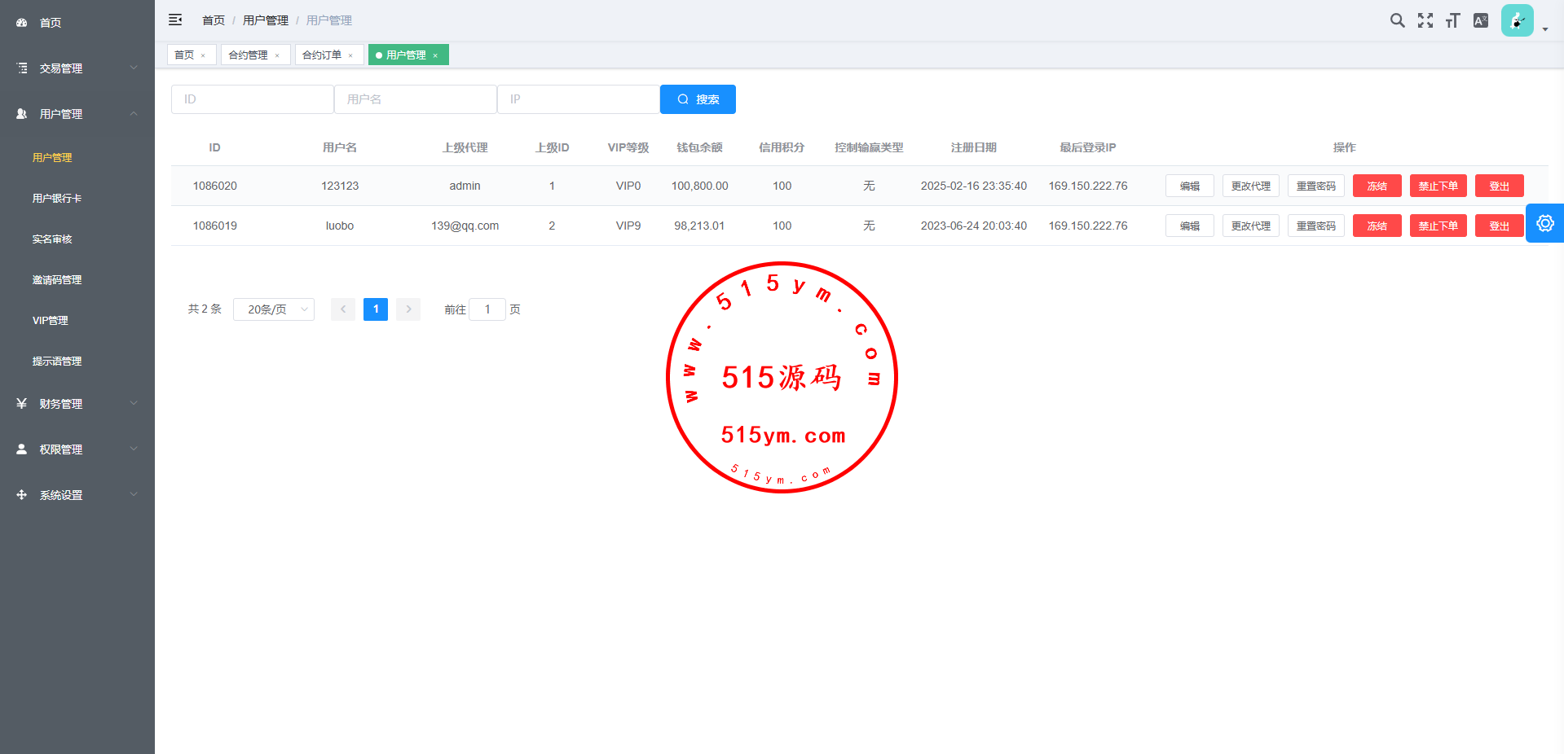Viewport: 1564px width, 754px height.
Task: Expand the 财务管理 sidebar menu
Action: (77, 404)
